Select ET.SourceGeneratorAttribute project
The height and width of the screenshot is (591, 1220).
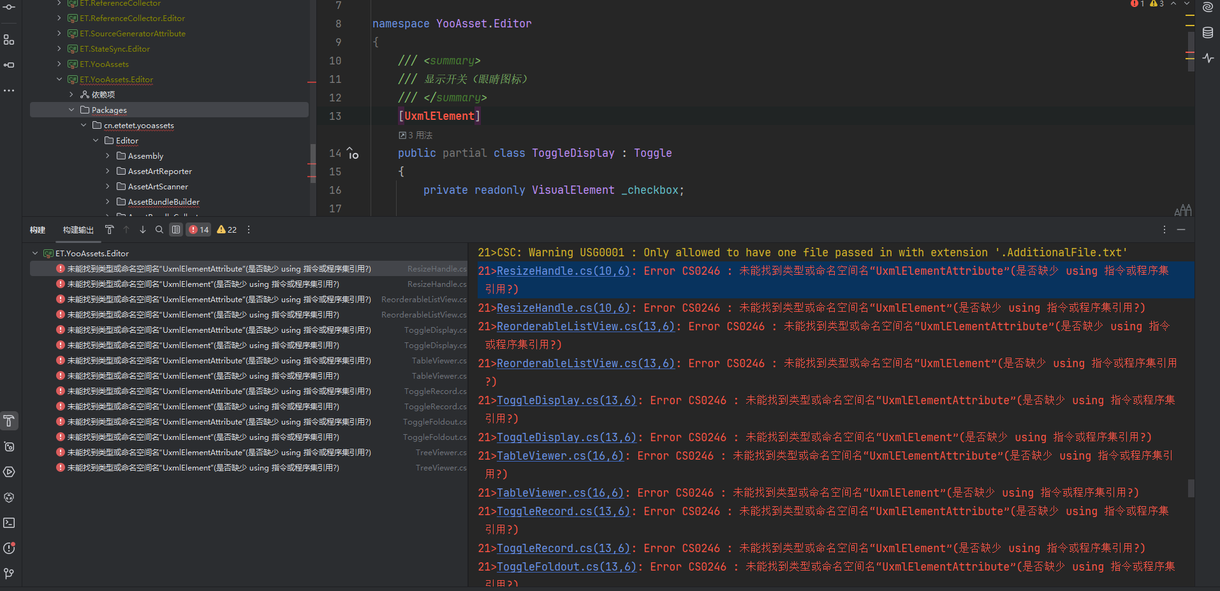133,33
